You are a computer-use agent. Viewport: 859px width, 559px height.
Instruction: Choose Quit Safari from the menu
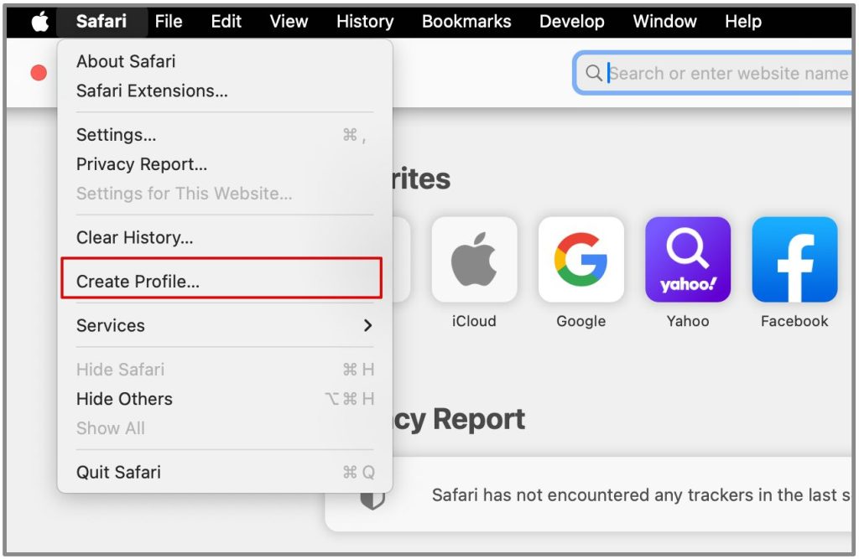(x=118, y=472)
